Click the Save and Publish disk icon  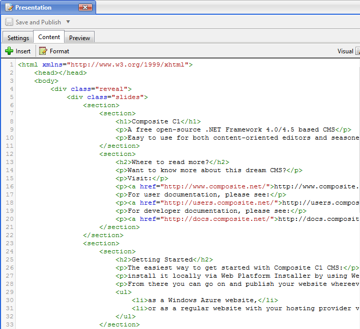coord(9,22)
